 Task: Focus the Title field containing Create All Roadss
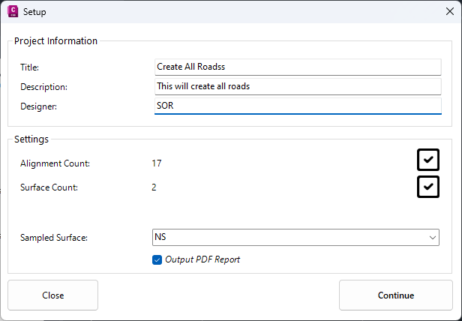click(298, 67)
